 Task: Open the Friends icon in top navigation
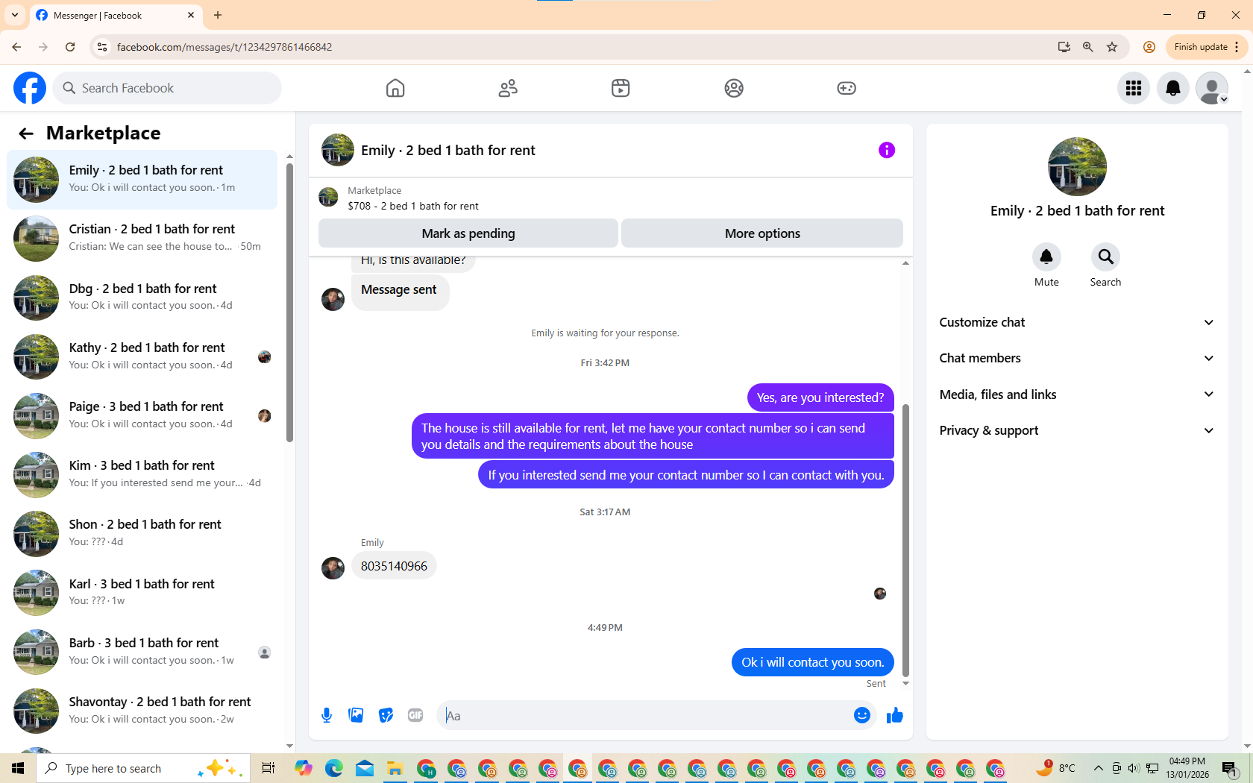pos(508,88)
